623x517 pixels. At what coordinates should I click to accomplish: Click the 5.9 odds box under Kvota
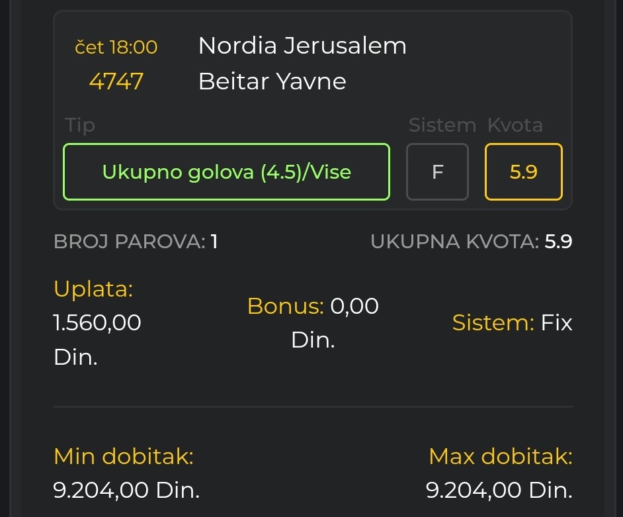(523, 172)
